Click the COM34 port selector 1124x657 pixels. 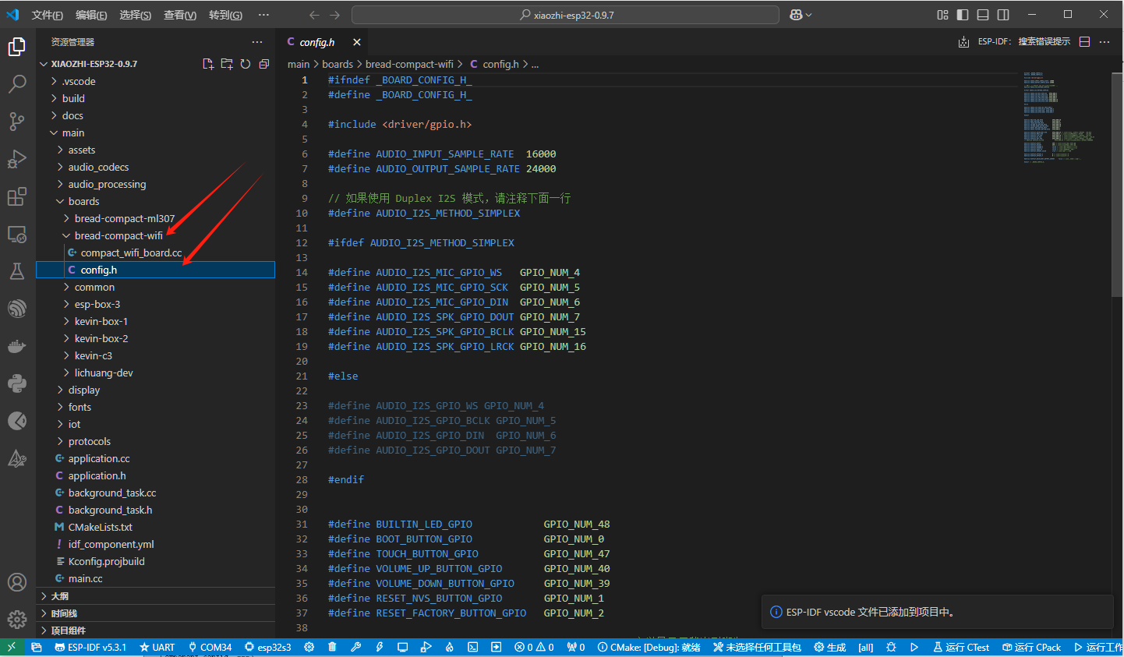click(210, 647)
